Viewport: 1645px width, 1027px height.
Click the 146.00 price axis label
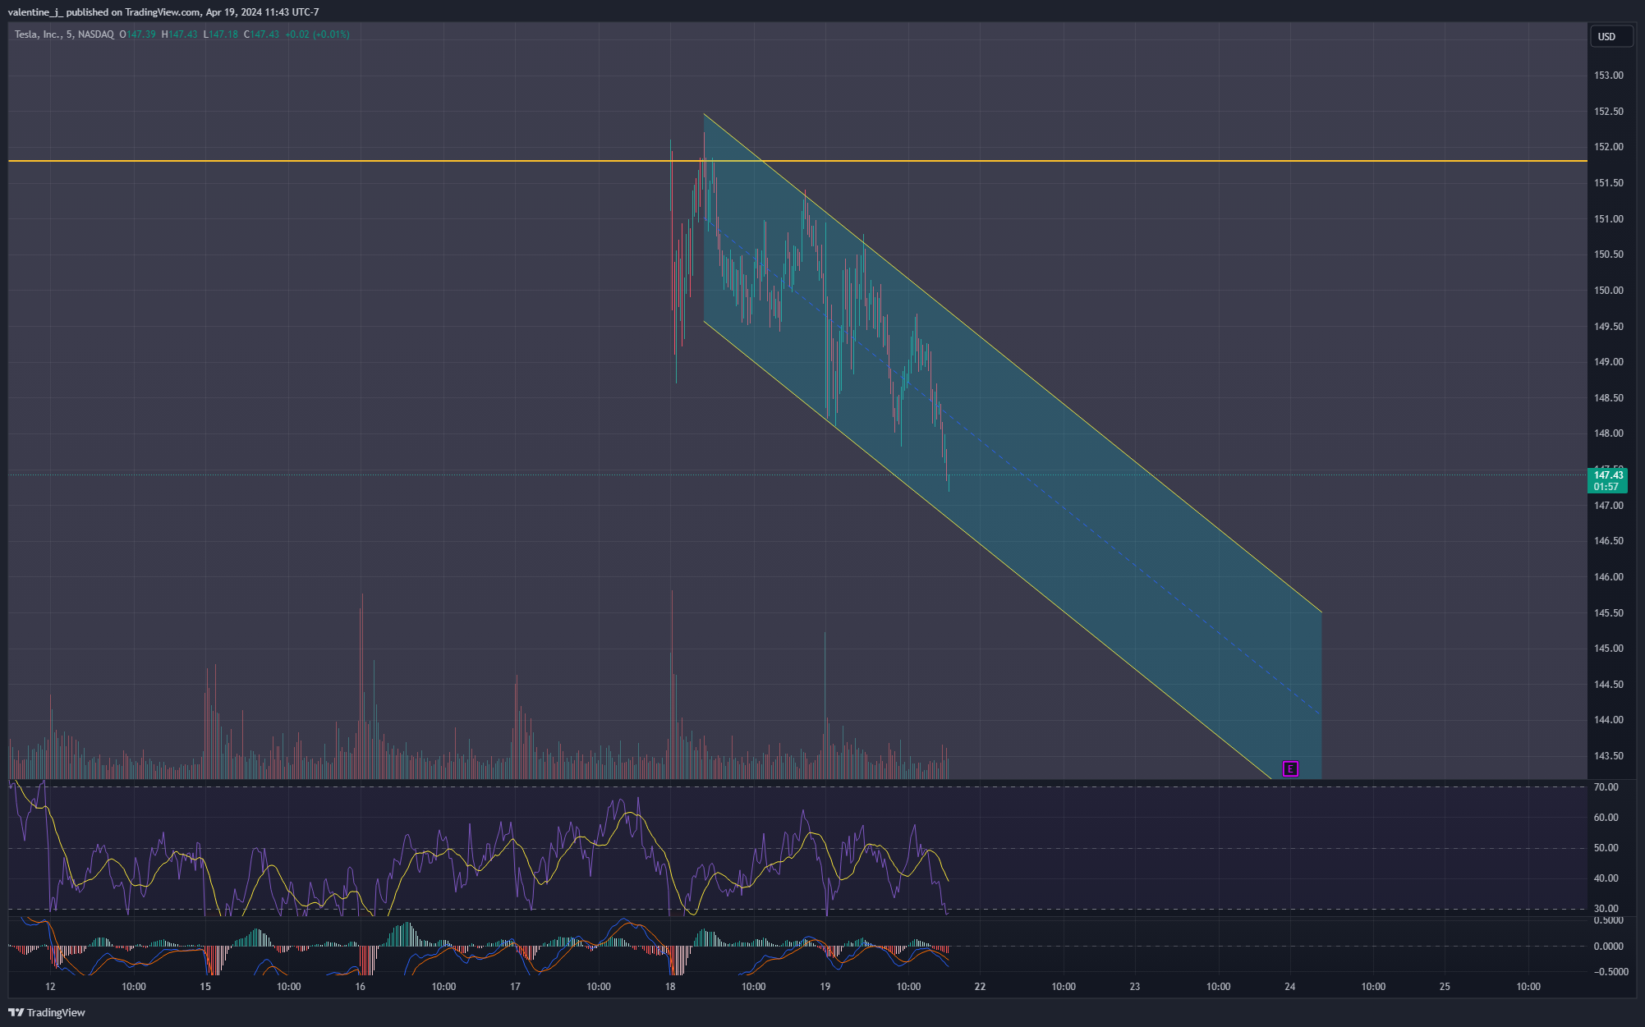tap(1608, 577)
